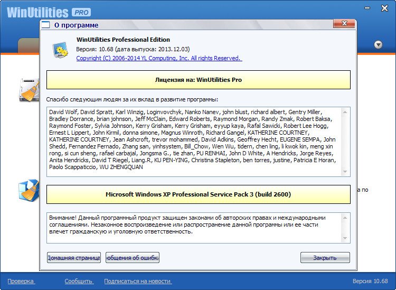Close the dialog with Закрыть button

pos(325,258)
